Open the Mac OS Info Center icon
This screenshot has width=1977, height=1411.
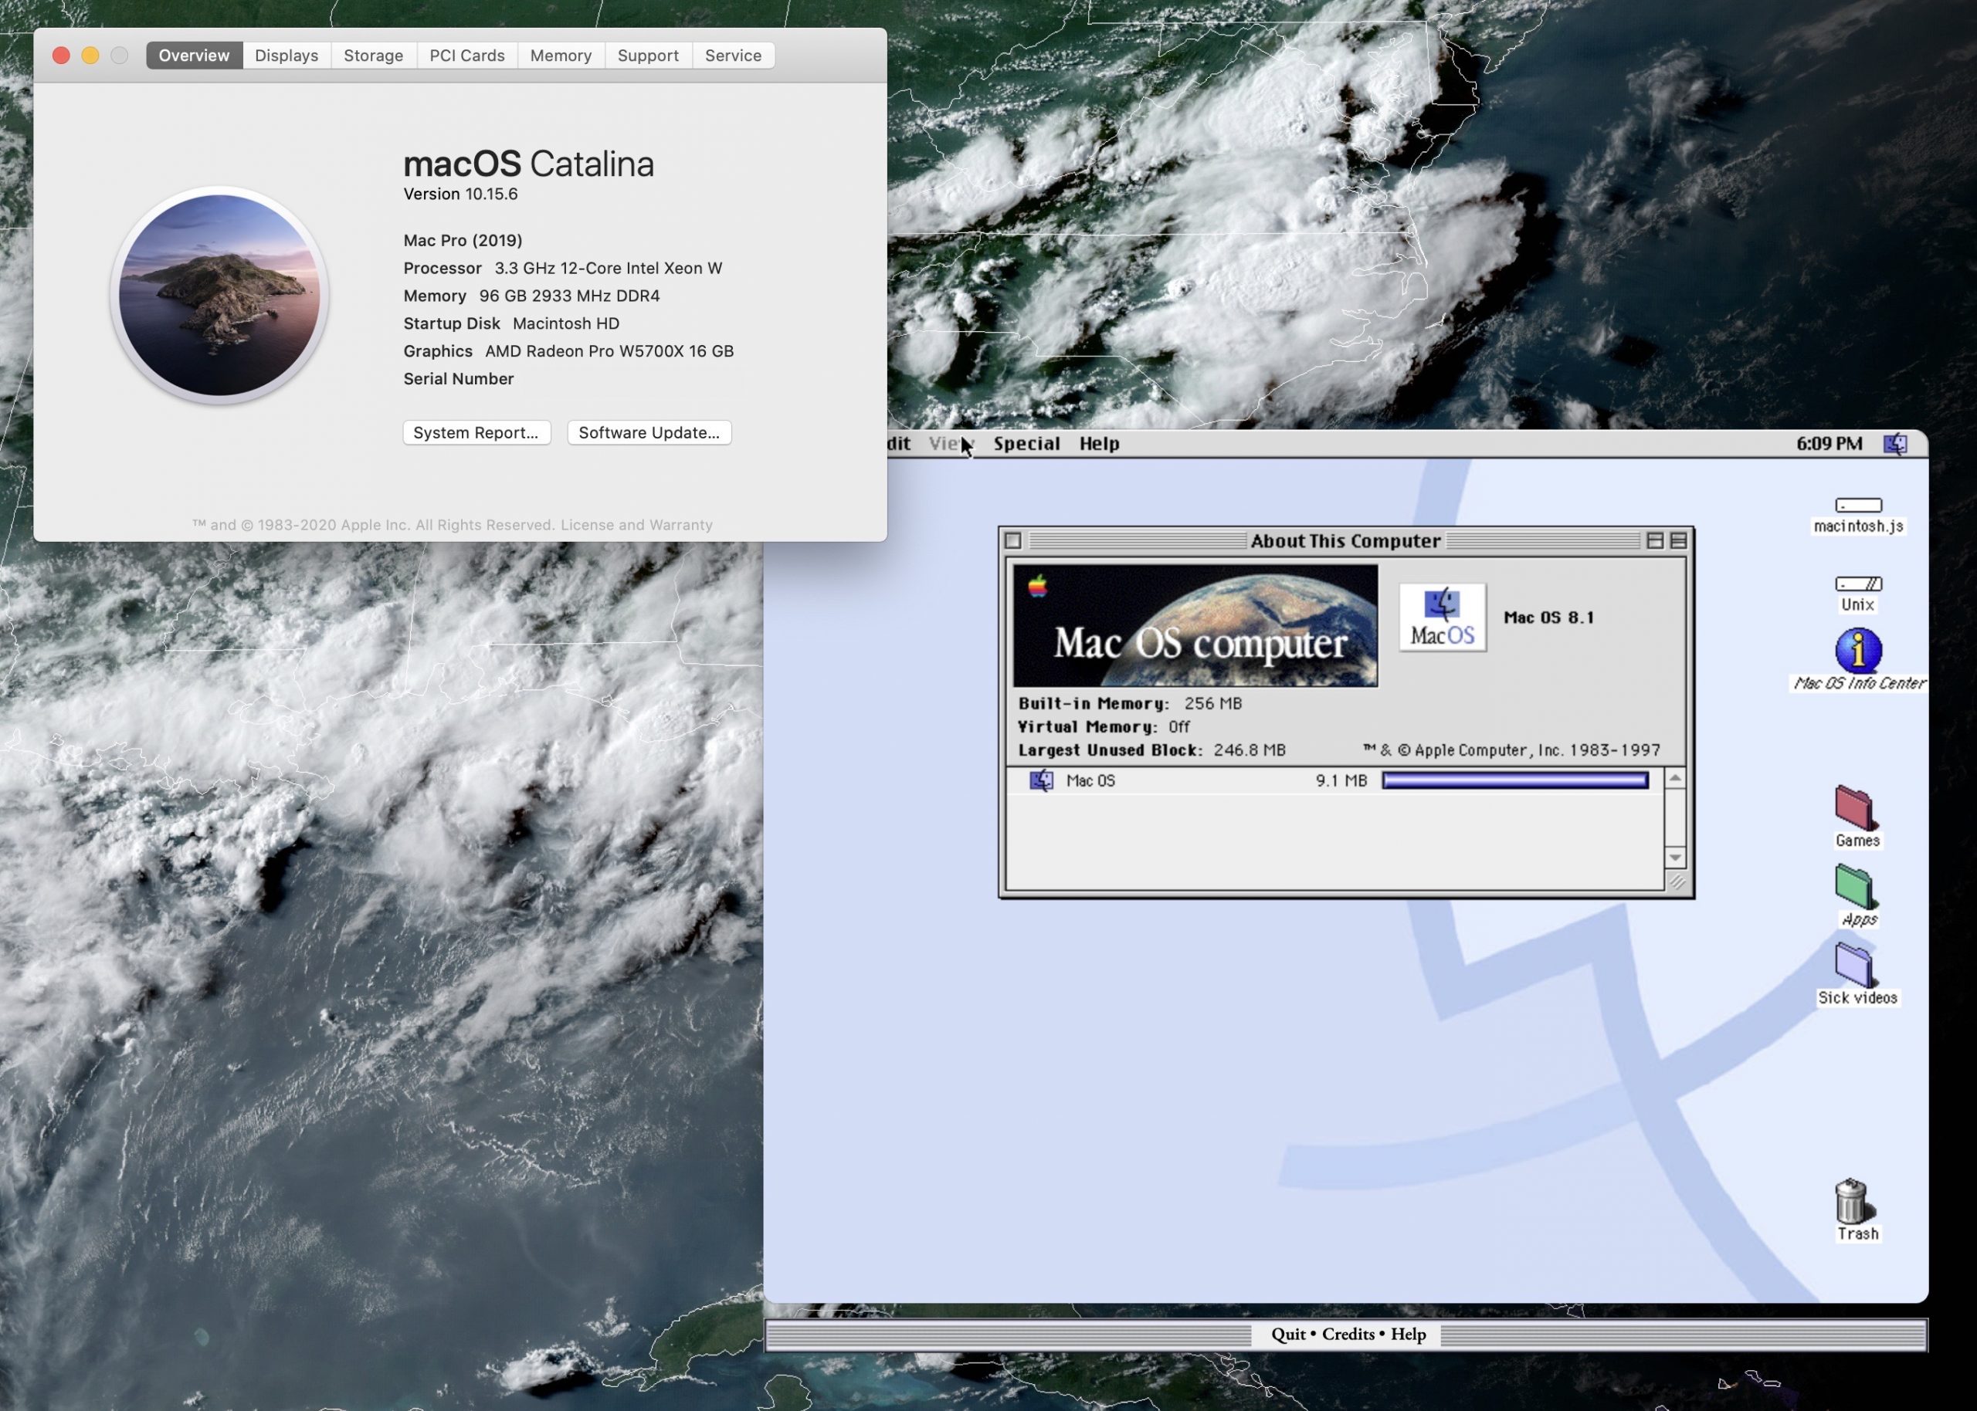pyautogui.click(x=1858, y=650)
